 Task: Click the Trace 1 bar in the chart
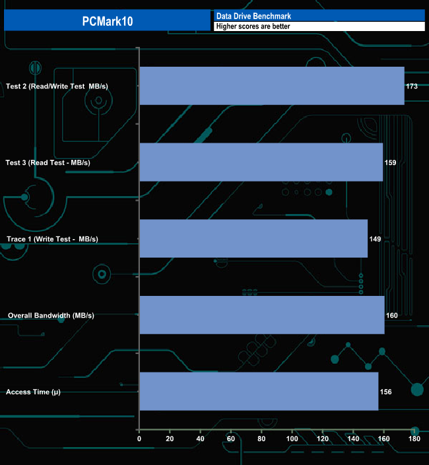[x=253, y=238]
